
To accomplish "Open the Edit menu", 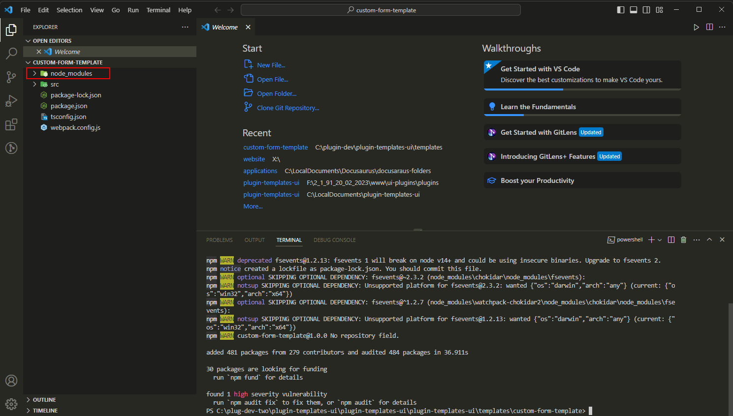I will 43,10.
